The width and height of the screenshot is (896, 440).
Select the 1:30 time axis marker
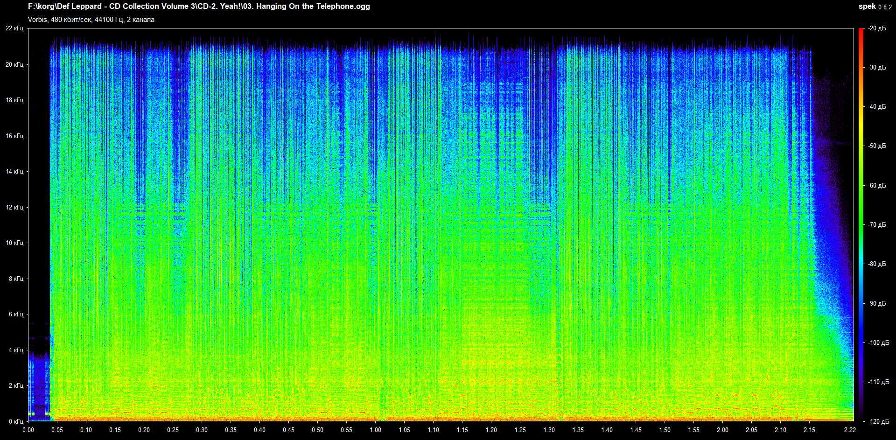coord(549,430)
